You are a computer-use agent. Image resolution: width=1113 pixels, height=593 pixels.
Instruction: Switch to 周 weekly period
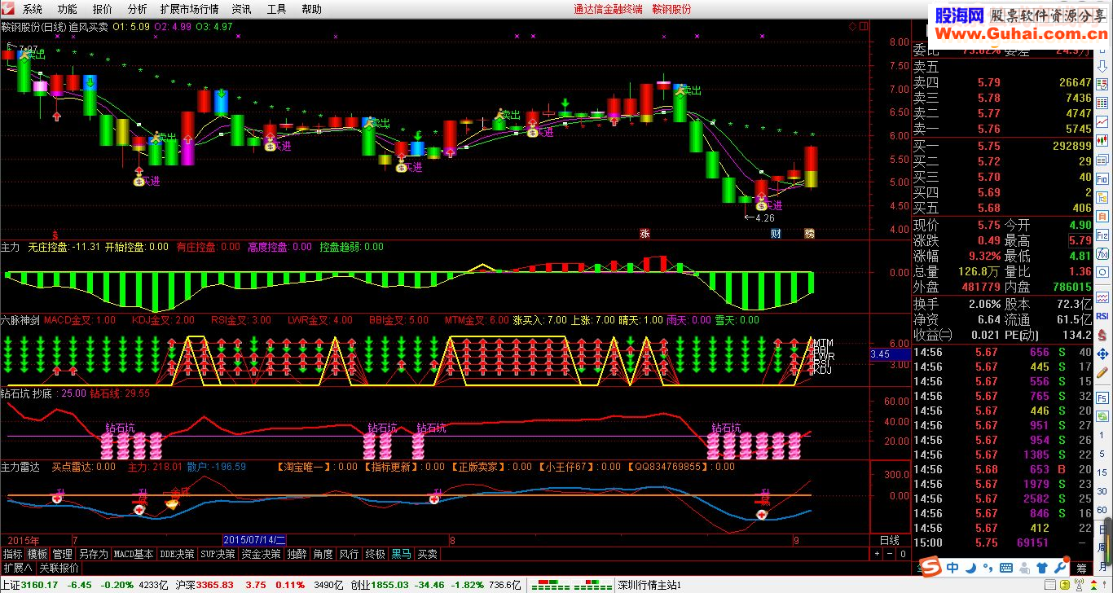click(1102, 548)
